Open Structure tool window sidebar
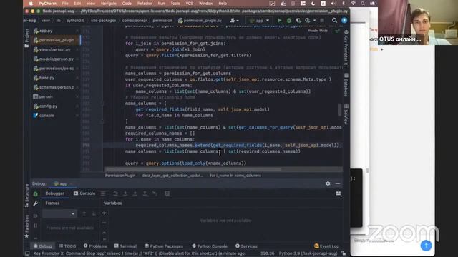This screenshot has height=257, width=458. tap(26, 196)
